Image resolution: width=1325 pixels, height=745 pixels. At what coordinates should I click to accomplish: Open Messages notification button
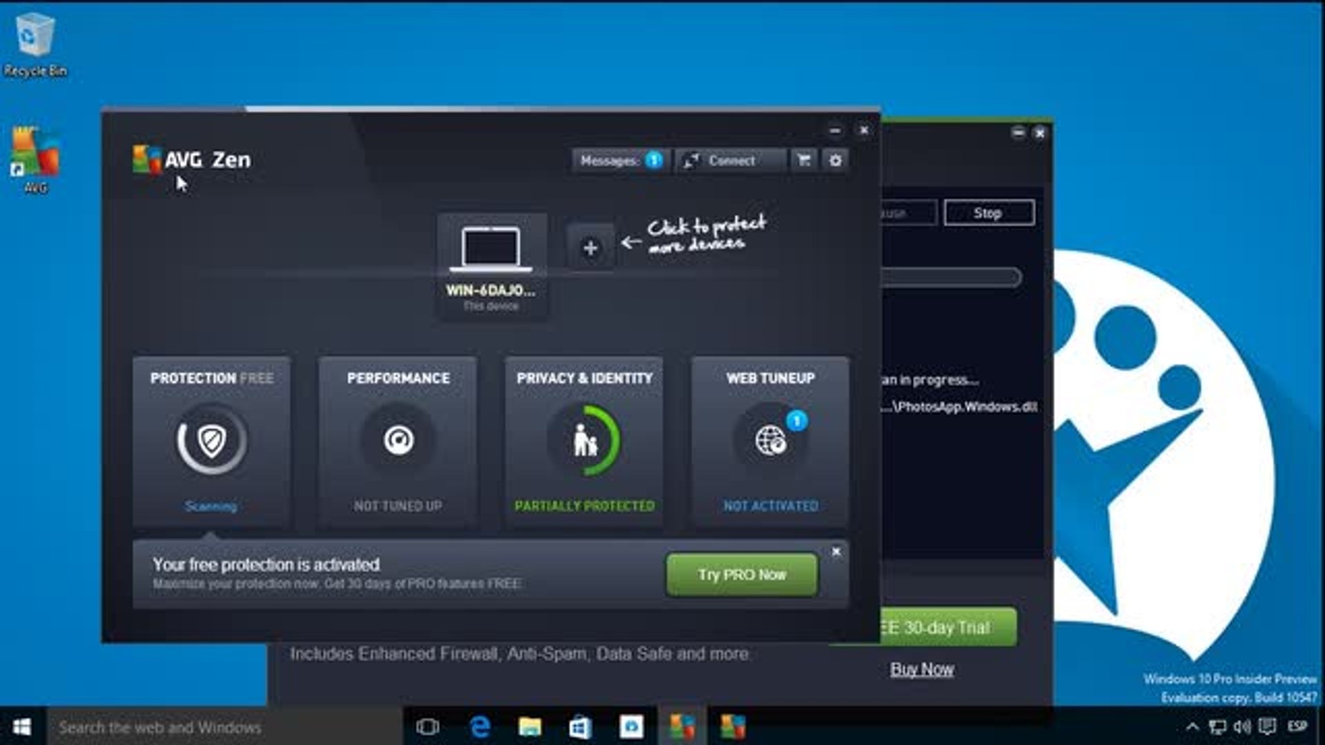coord(620,161)
